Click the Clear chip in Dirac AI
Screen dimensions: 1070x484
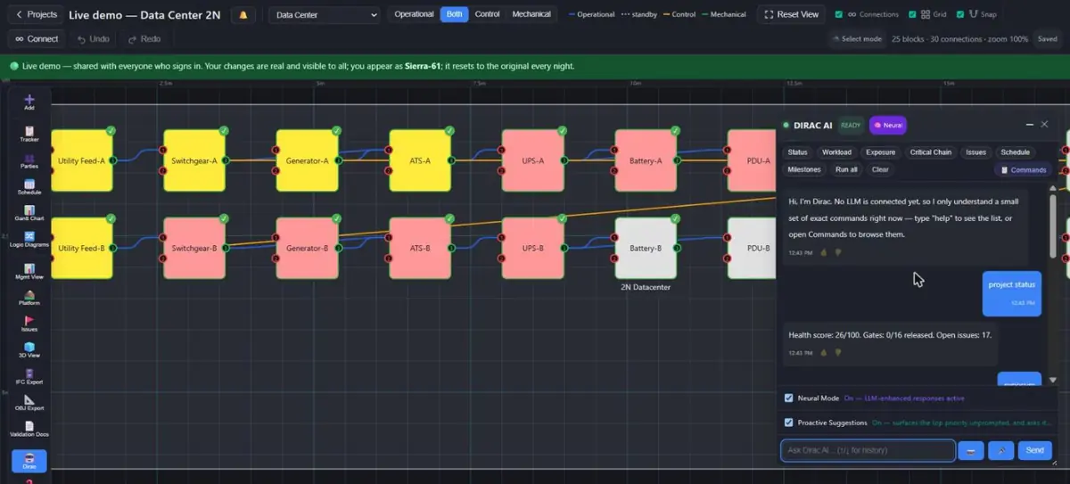[x=880, y=169]
